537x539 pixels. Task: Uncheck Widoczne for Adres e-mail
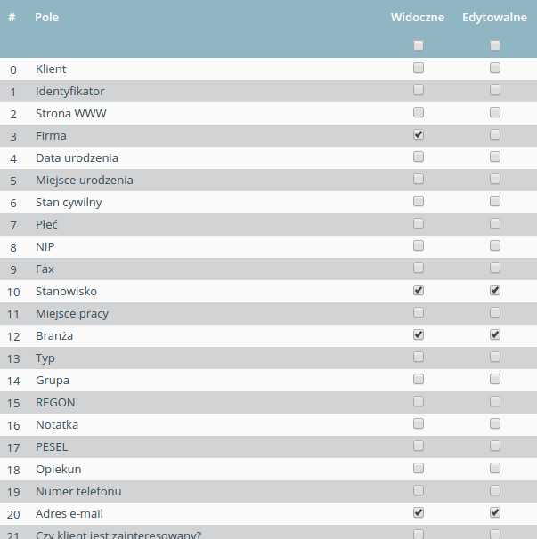pos(419,512)
